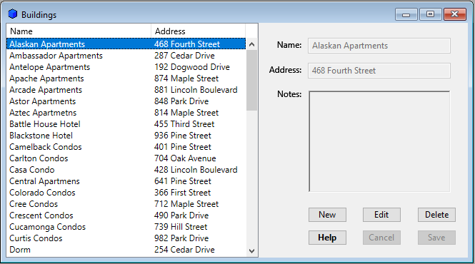The height and width of the screenshot is (264, 475).
Task: Sort by the Name column header
Action: coord(79,31)
